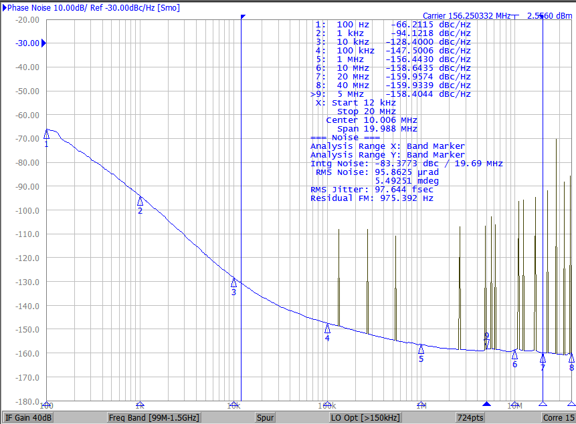Click marker 5 triangle at 1 MHz
The image size is (576, 424).
421,349
